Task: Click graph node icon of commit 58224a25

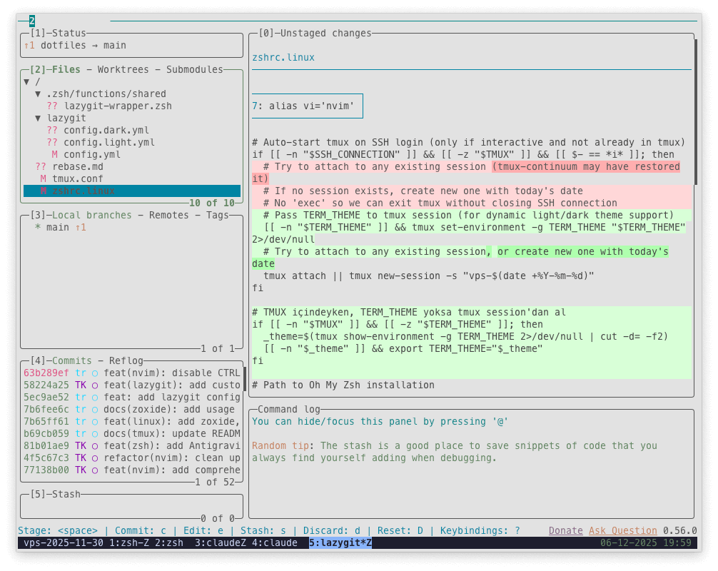Action: coord(95,385)
